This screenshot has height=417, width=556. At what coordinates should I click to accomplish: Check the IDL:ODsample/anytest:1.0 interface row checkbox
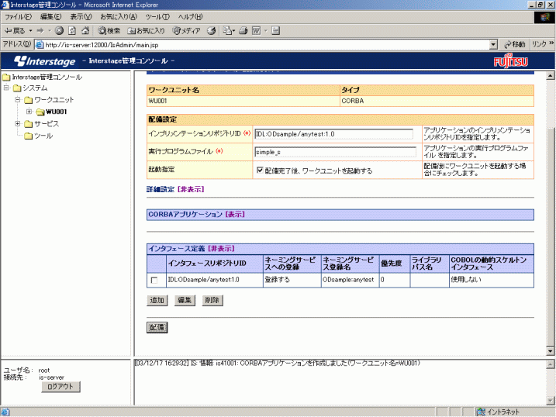pos(154,281)
